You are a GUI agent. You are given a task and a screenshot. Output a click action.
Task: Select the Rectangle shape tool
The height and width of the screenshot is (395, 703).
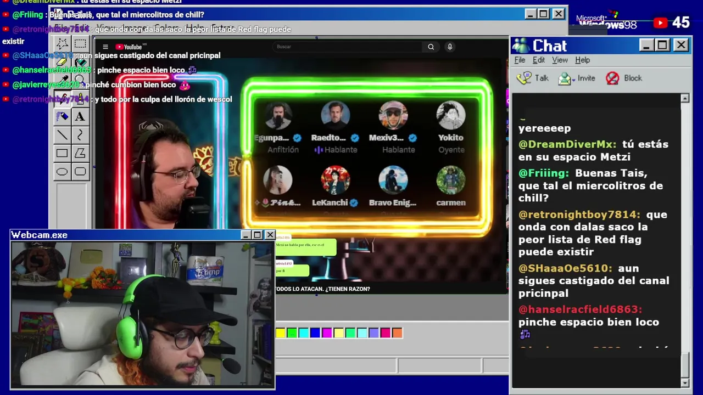click(62, 154)
